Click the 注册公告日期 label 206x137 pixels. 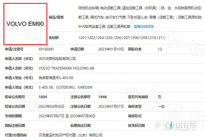click(80, 106)
